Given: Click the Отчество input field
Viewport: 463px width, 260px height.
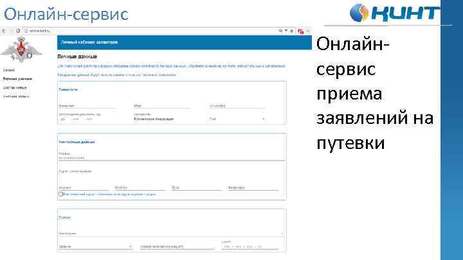Looking at the screenshot, I should tap(237, 105).
